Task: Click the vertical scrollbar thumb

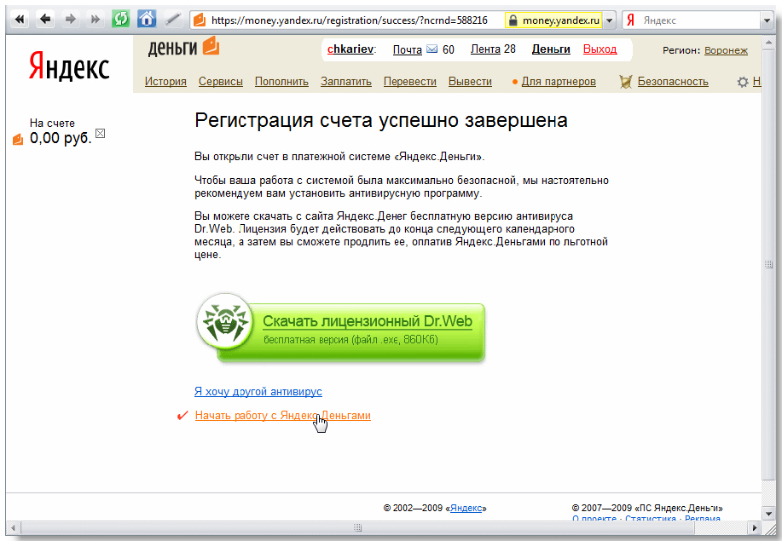Action: pyautogui.click(x=768, y=264)
